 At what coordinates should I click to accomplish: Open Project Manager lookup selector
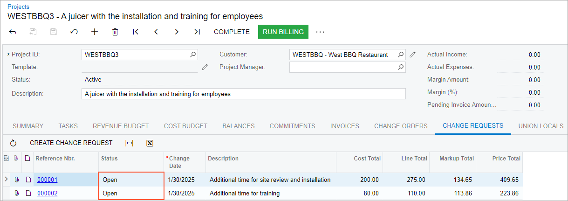point(400,67)
